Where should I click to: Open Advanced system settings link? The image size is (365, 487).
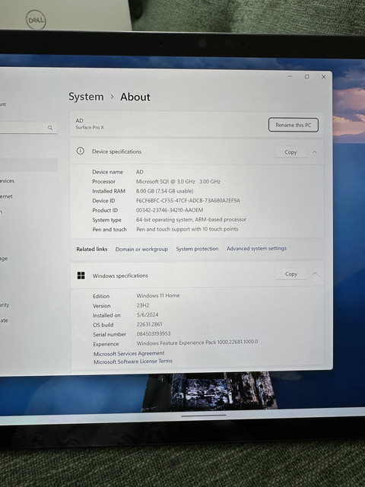click(x=256, y=249)
